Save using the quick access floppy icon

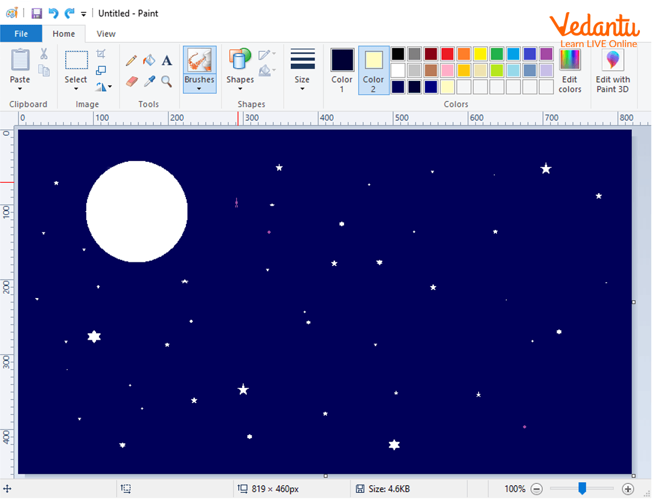pyautogui.click(x=37, y=13)
